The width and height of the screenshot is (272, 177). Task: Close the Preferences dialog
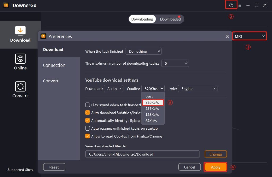point(227,36)
